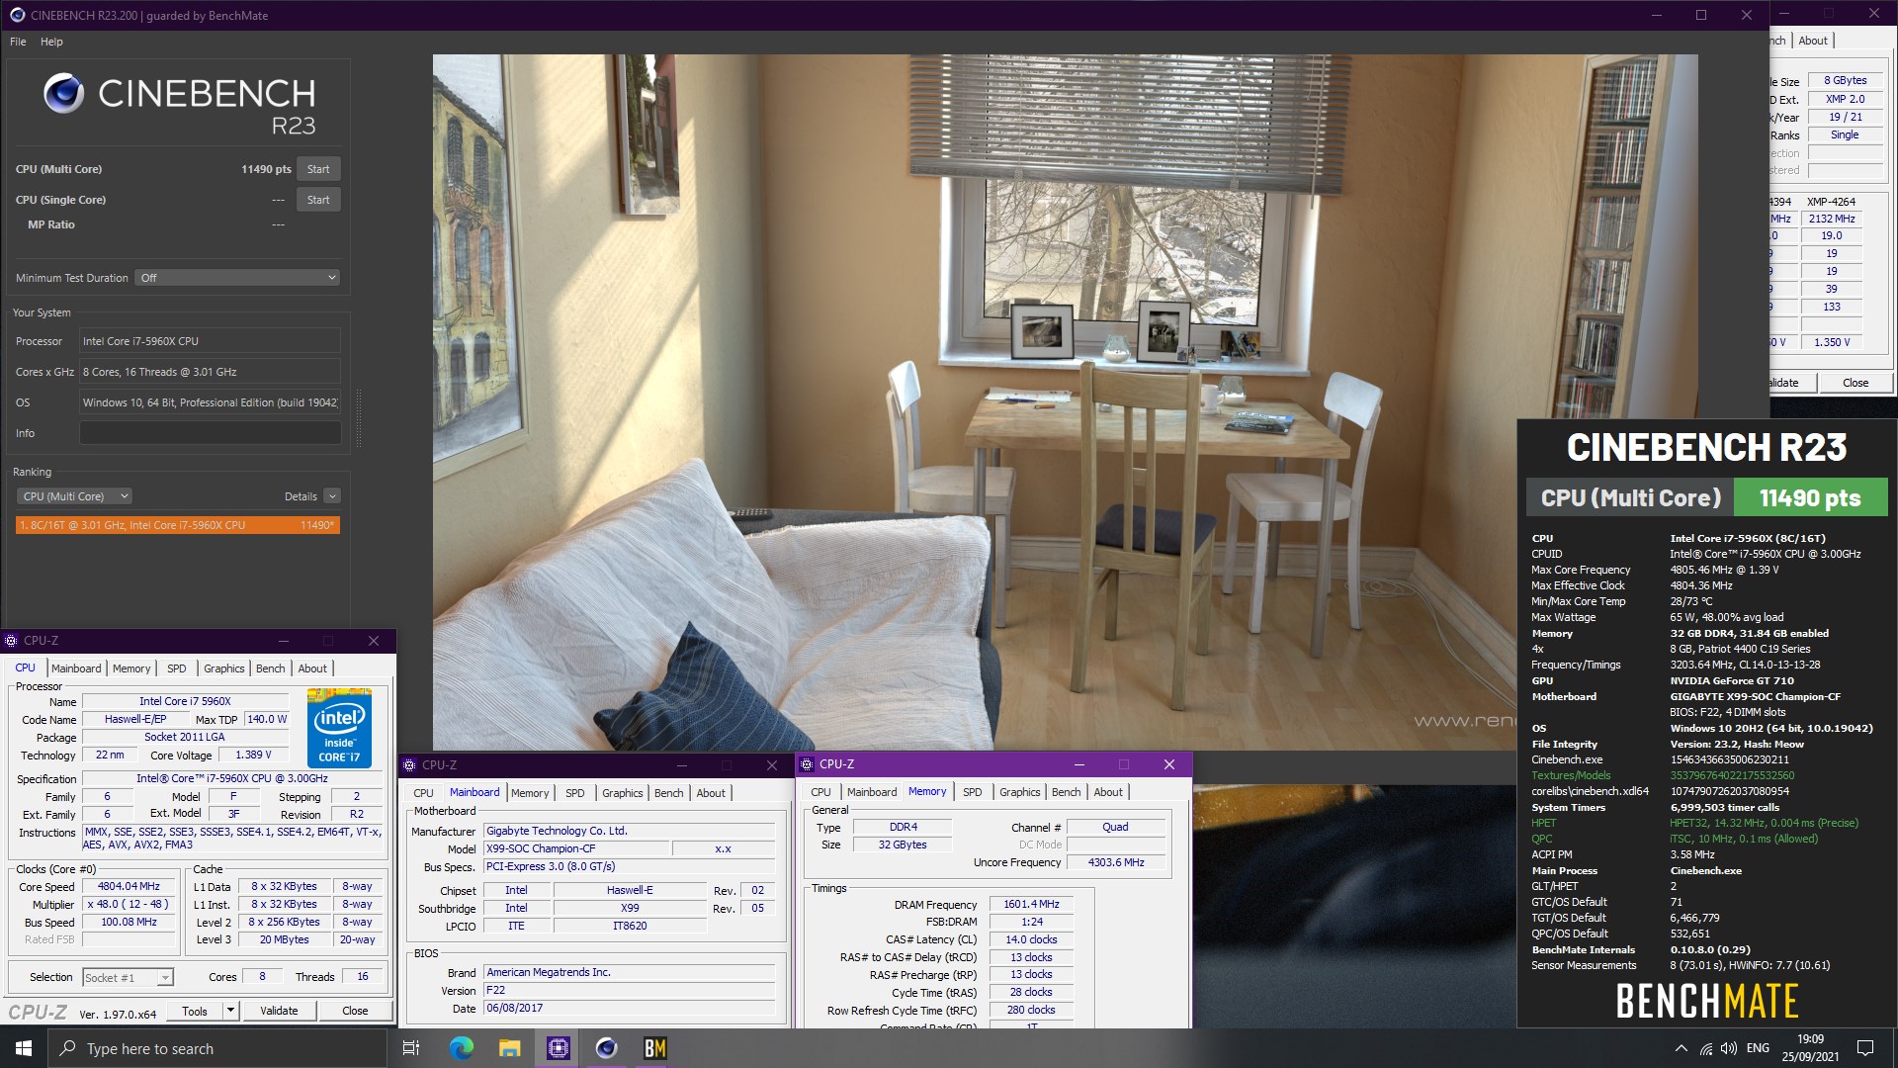Image resolution: width=1898 pixels, height=1068 pixels.
Task: Click the search magnifier icon on the taskbar
Action: tap(67, 1048)
